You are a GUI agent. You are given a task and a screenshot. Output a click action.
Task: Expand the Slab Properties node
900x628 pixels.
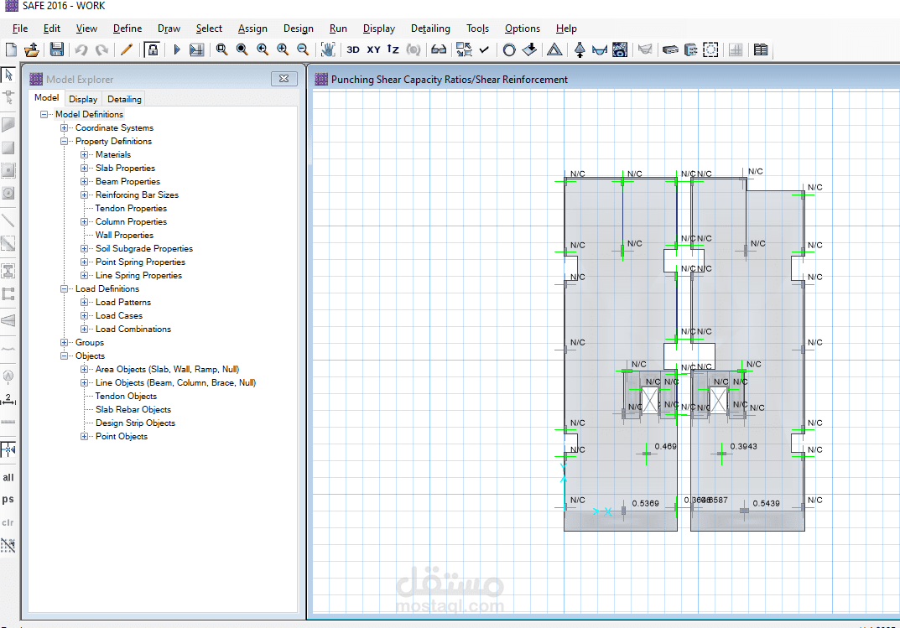pos(85,168)
